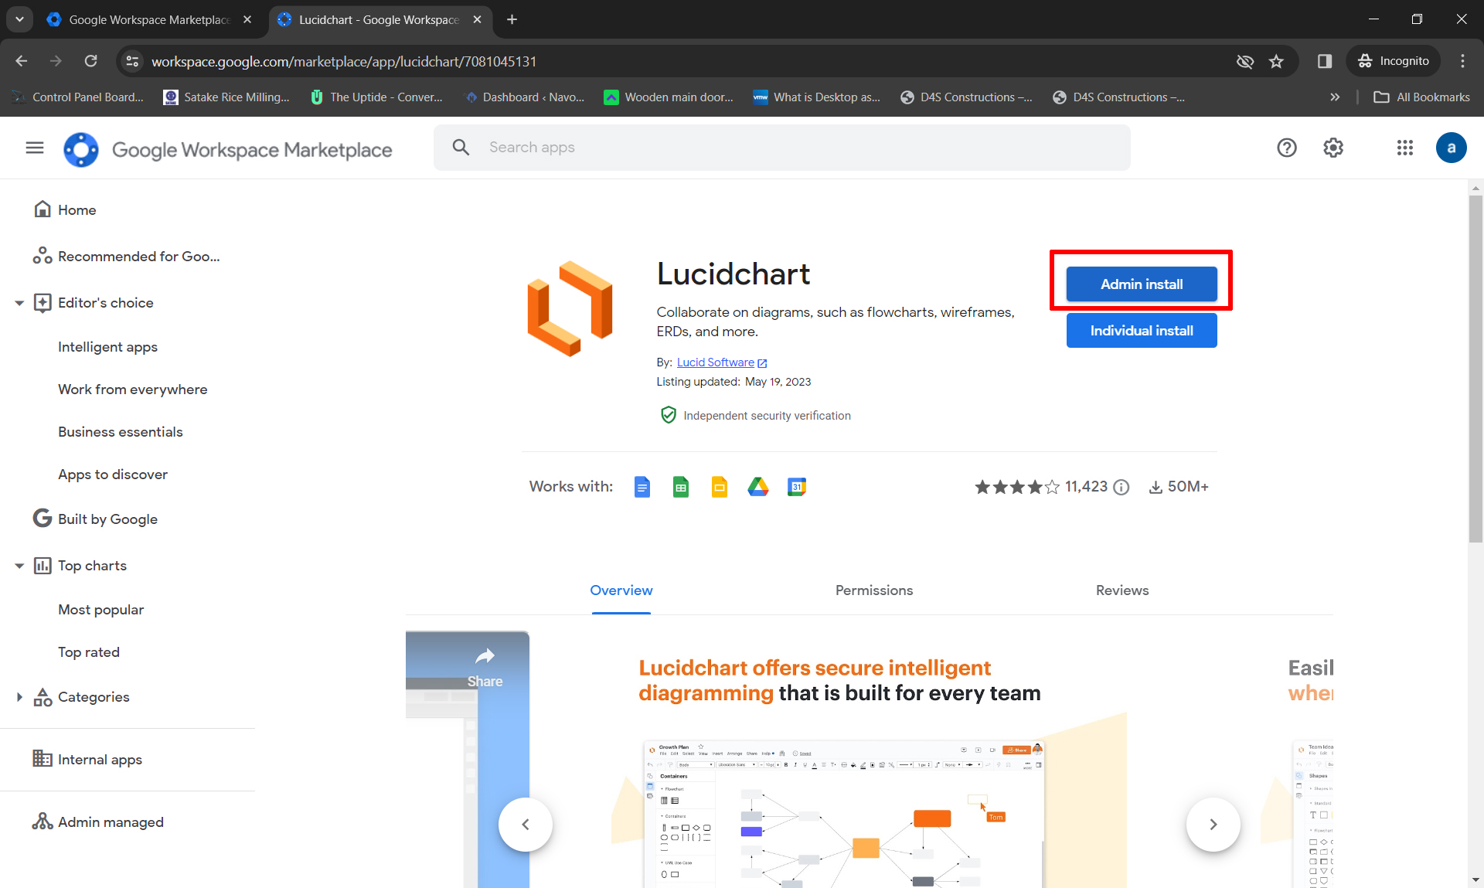The image size is (1484, 888).
Task: Open the Lucid Software developer link
Action: (715, 362)
